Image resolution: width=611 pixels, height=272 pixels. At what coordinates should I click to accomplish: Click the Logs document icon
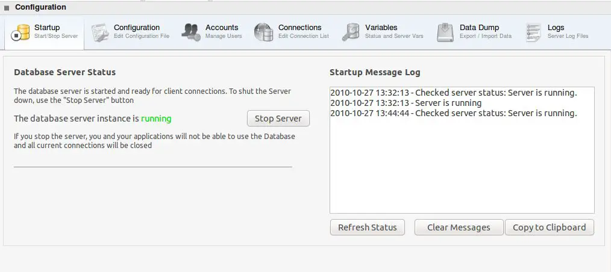tap(533, 32)
